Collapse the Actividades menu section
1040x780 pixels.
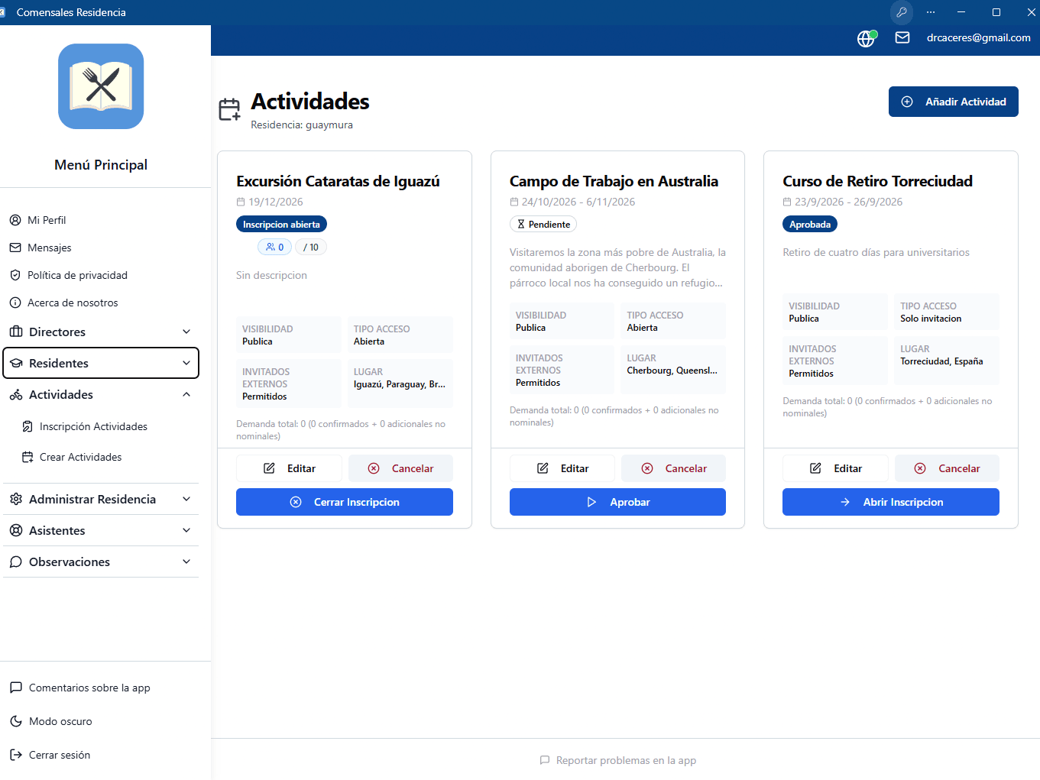pyautogui.click(x=101, y=394)
